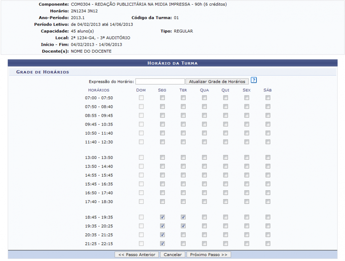Go back with Passo Anterior button
345x261 pixels.
[136, 254]
